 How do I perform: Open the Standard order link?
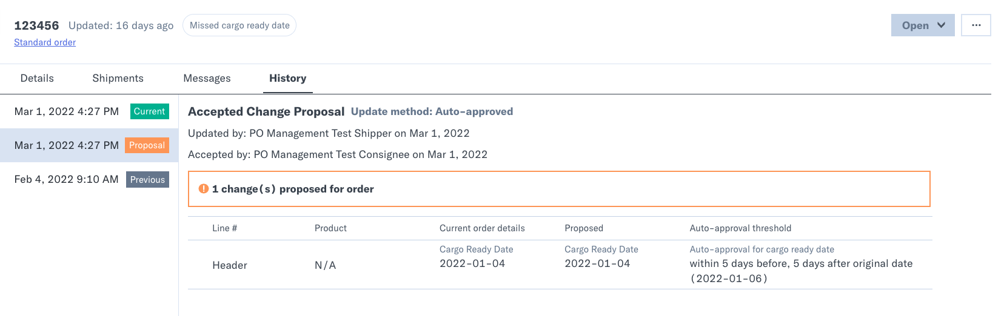click(45, 42)
